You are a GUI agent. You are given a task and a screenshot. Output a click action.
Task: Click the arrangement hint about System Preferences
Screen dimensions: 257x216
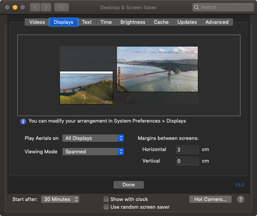[107, 121]
